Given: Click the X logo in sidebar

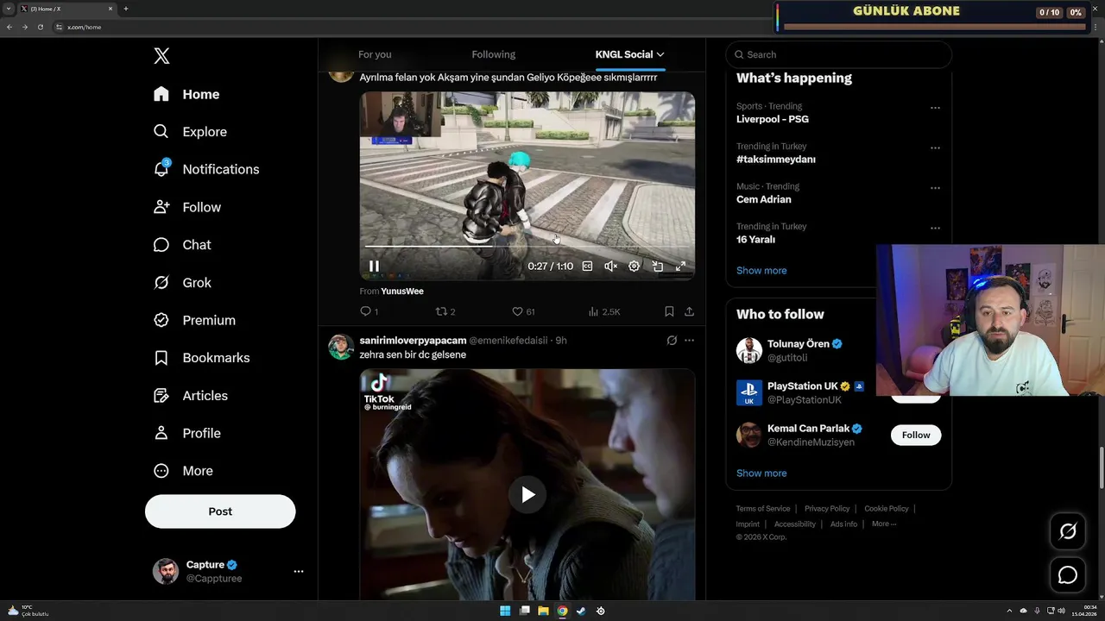Looking at the screenshot, I should [161, 56].
